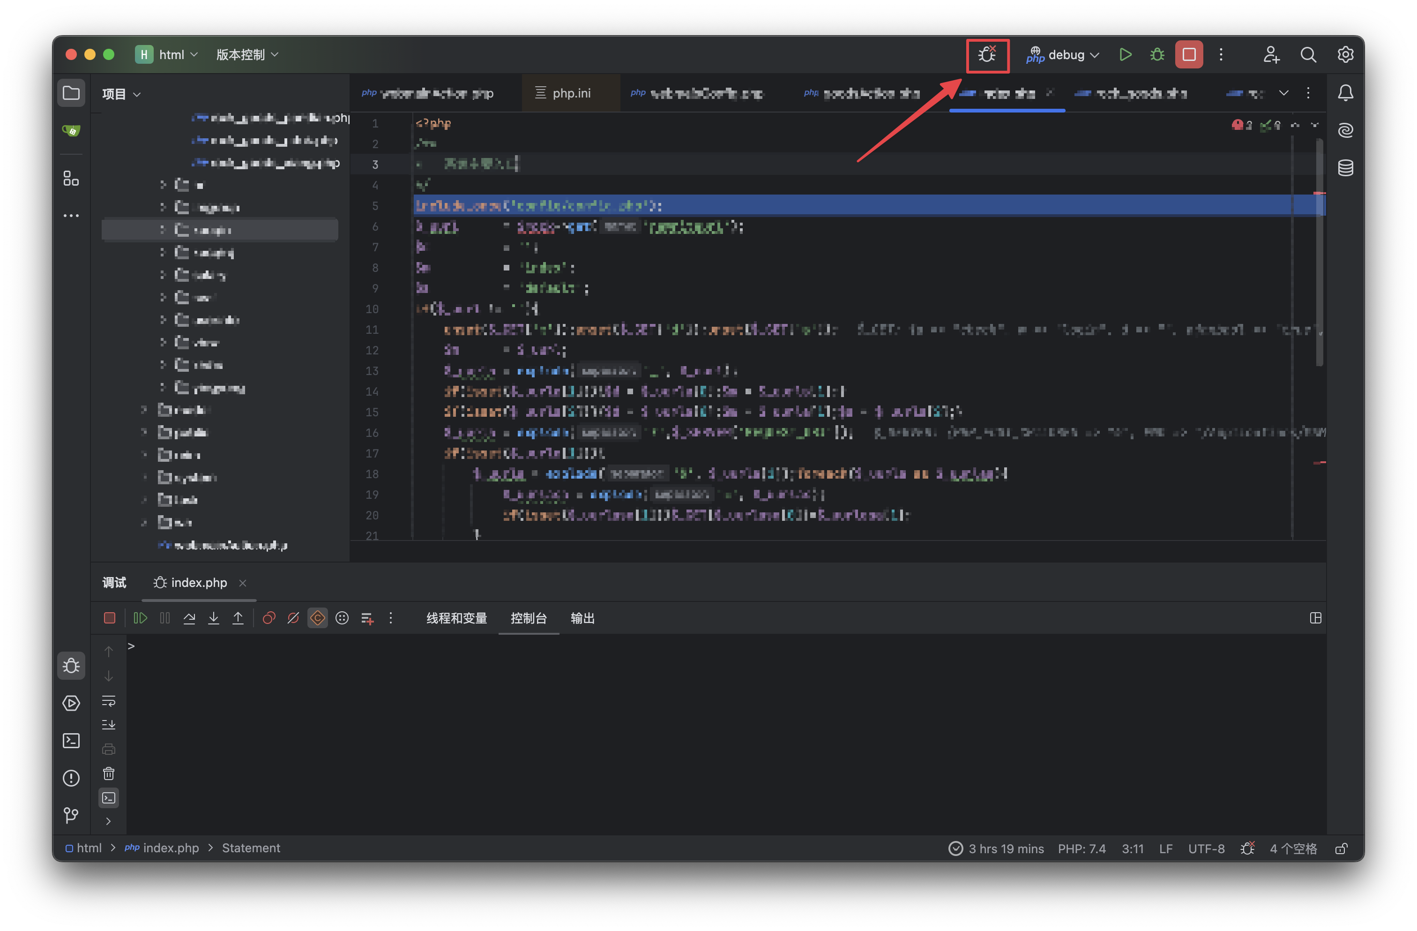This screenshot has width=1417, height=931.
Task: Open the Debug tool window bug icon
Action: point(71,665)
